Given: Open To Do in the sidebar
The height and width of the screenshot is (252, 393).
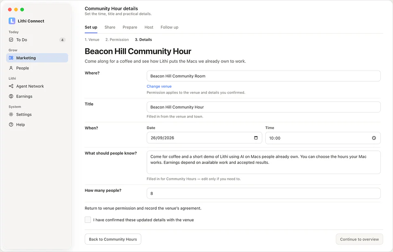Looking at the screenshot, I should point(37,40).
